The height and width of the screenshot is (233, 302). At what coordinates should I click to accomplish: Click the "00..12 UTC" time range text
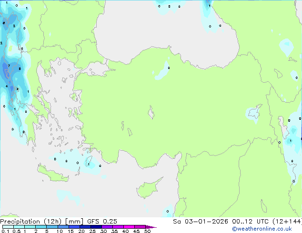[x=250, y=222]
